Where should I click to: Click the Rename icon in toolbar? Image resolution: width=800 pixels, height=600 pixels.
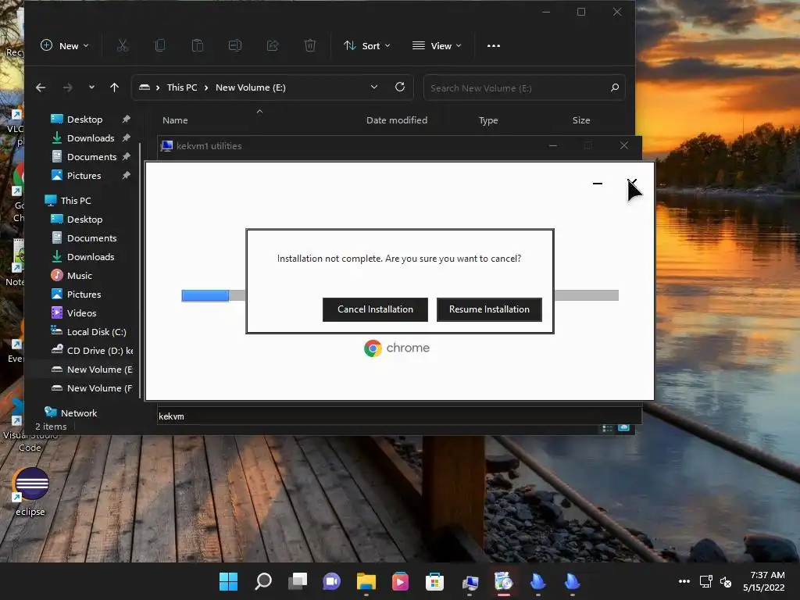point(234,46)
